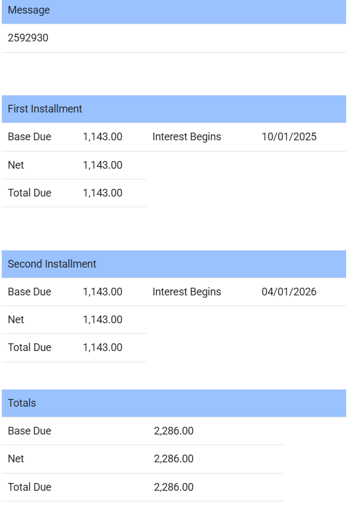Click the First Installment section header
The height and width of the screenshot is (515, 355).
pyautogui.click(x=45, y=109)
